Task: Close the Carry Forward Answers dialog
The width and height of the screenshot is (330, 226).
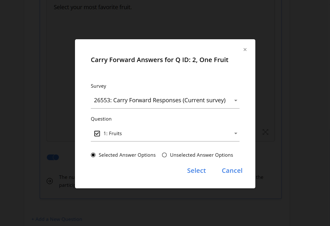Action: (x=245, y=49)
